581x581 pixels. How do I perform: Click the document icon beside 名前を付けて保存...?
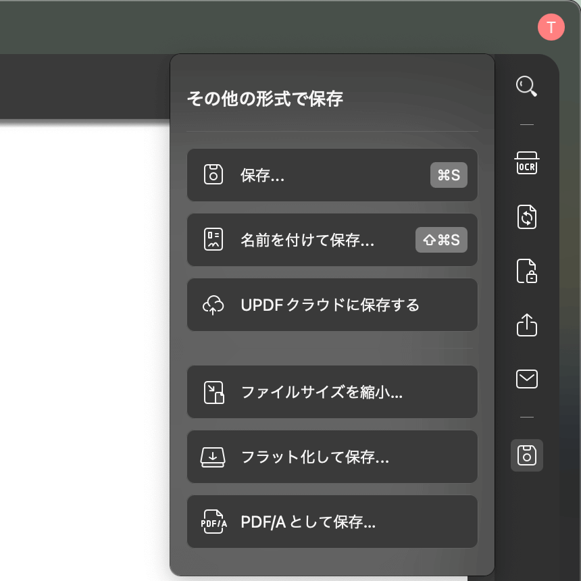coord(213,239)
